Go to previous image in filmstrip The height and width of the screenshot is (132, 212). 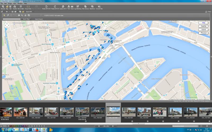(99, 126)
